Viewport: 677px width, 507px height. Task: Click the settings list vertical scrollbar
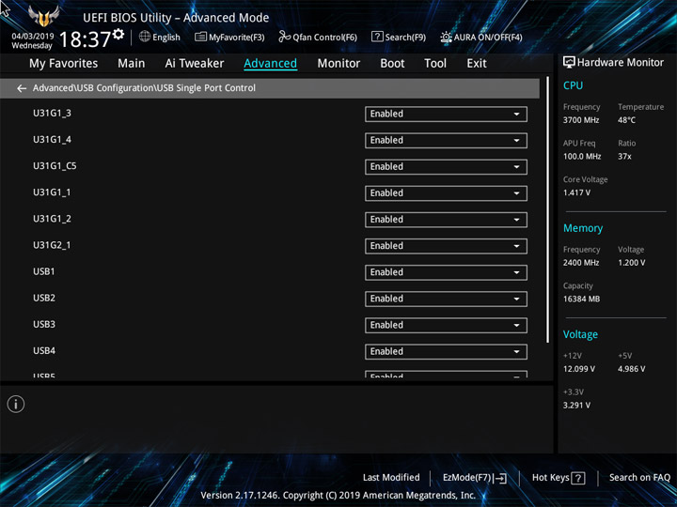click(548, 210)
